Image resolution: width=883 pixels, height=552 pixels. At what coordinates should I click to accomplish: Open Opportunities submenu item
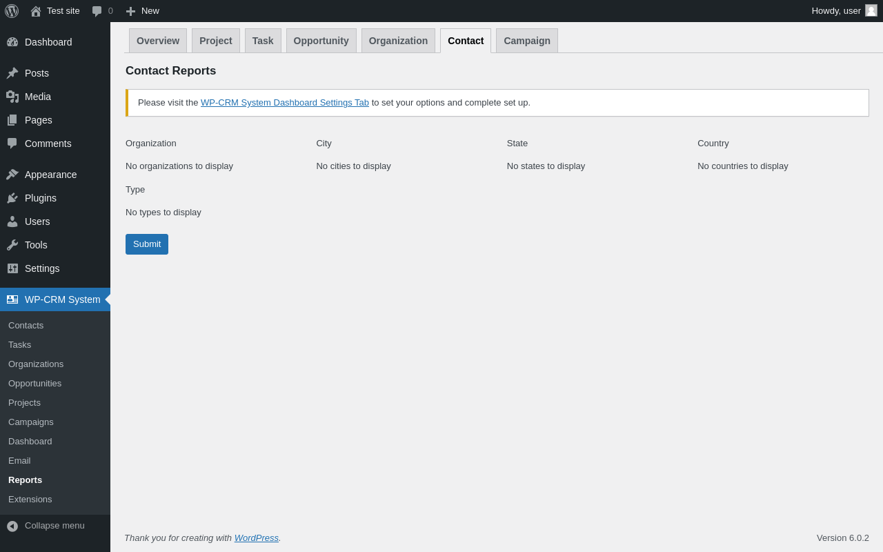coord(55,384)
